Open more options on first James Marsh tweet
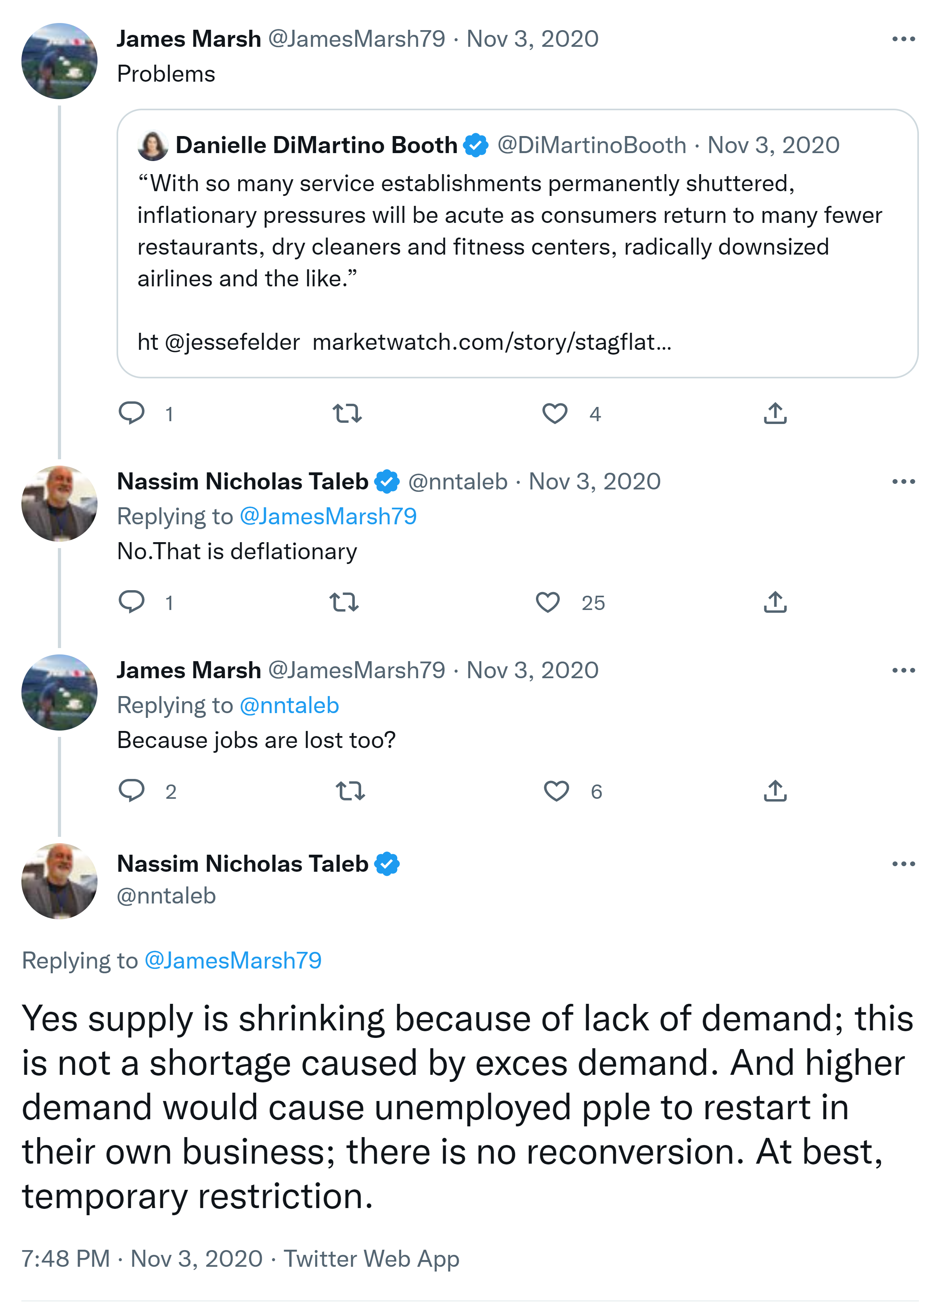Image resolution: width=932 pixels, height=1310 pixels. tap(903, 39)
